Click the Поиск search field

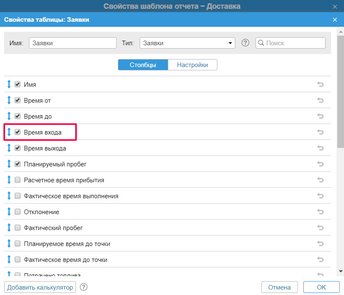pos(294,43)
